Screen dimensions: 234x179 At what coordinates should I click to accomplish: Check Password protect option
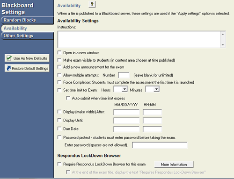click(x=59, y=137)
